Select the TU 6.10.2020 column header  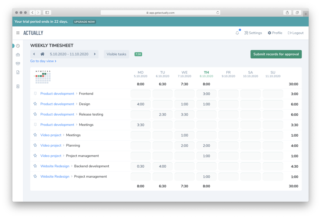point(163,74)
